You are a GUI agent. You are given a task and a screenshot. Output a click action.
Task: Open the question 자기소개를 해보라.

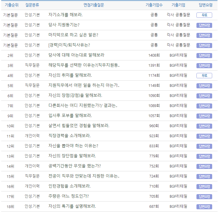pos(65,15)
